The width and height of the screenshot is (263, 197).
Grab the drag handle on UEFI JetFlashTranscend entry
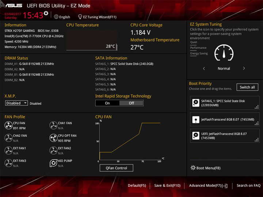(257, 140)
